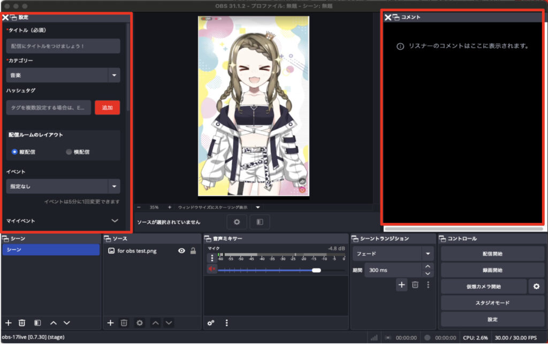Open the virtual camera settings gear
Screen dimensions: 548x345
pos(536,286)
